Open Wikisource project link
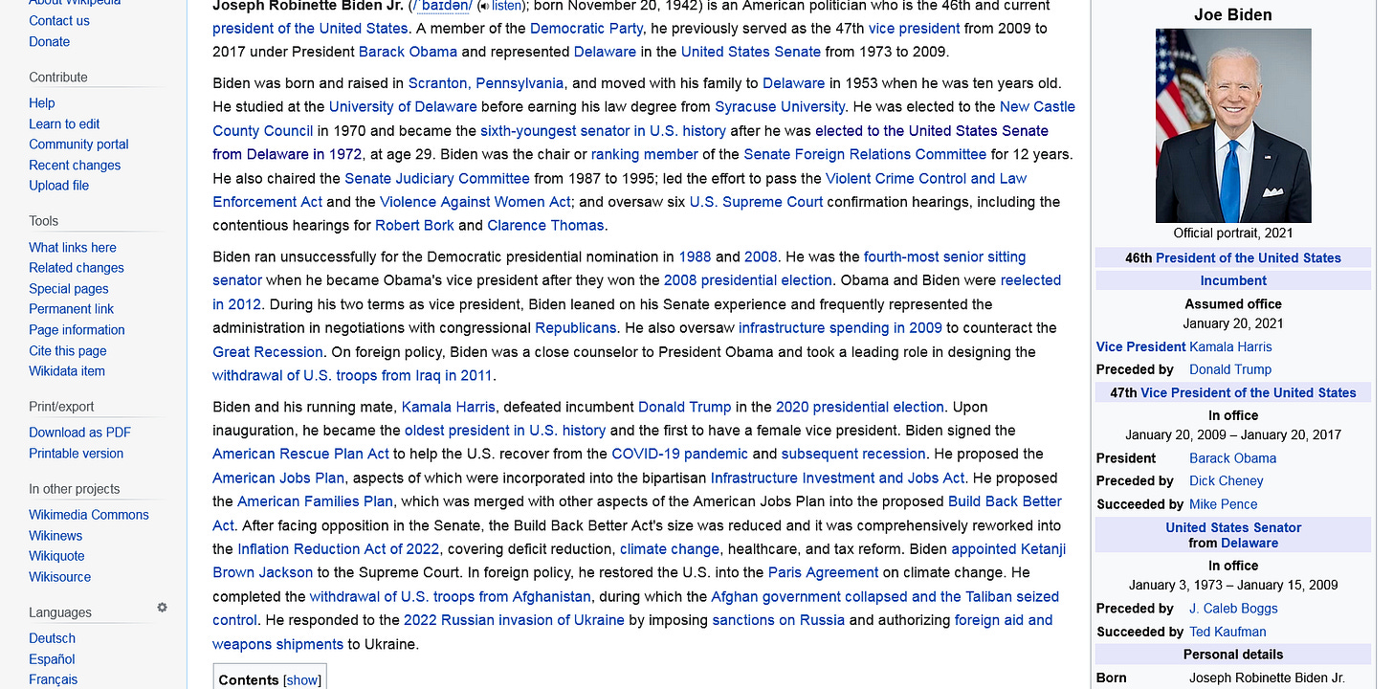This screenshot has width=1393, height=689. click(60, 577)
